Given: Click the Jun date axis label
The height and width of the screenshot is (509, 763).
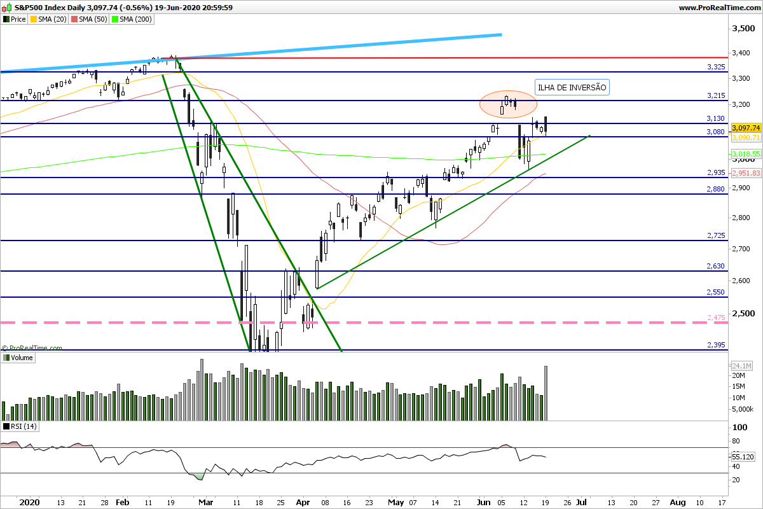Looking at the screenshot, I should [x=484, y=502].
